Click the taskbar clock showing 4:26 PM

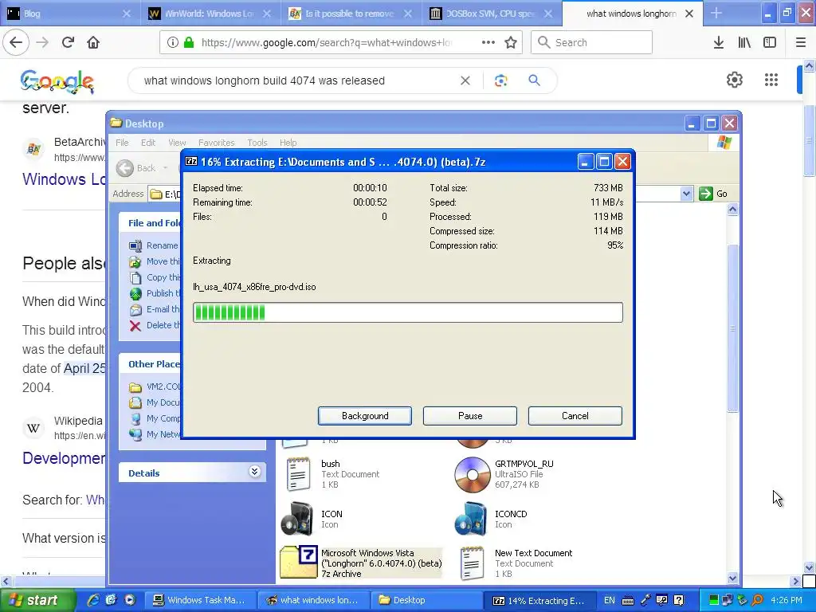tap(787, 600)
